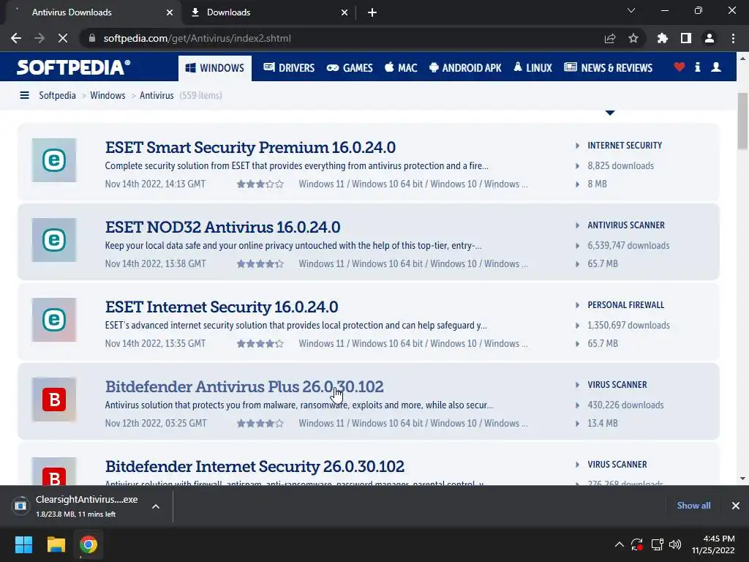The height and width of the screenshot is (562, 749).
Task: Open ESET Internet Security 16.0.24.0
Action: [x=222, y=307]
